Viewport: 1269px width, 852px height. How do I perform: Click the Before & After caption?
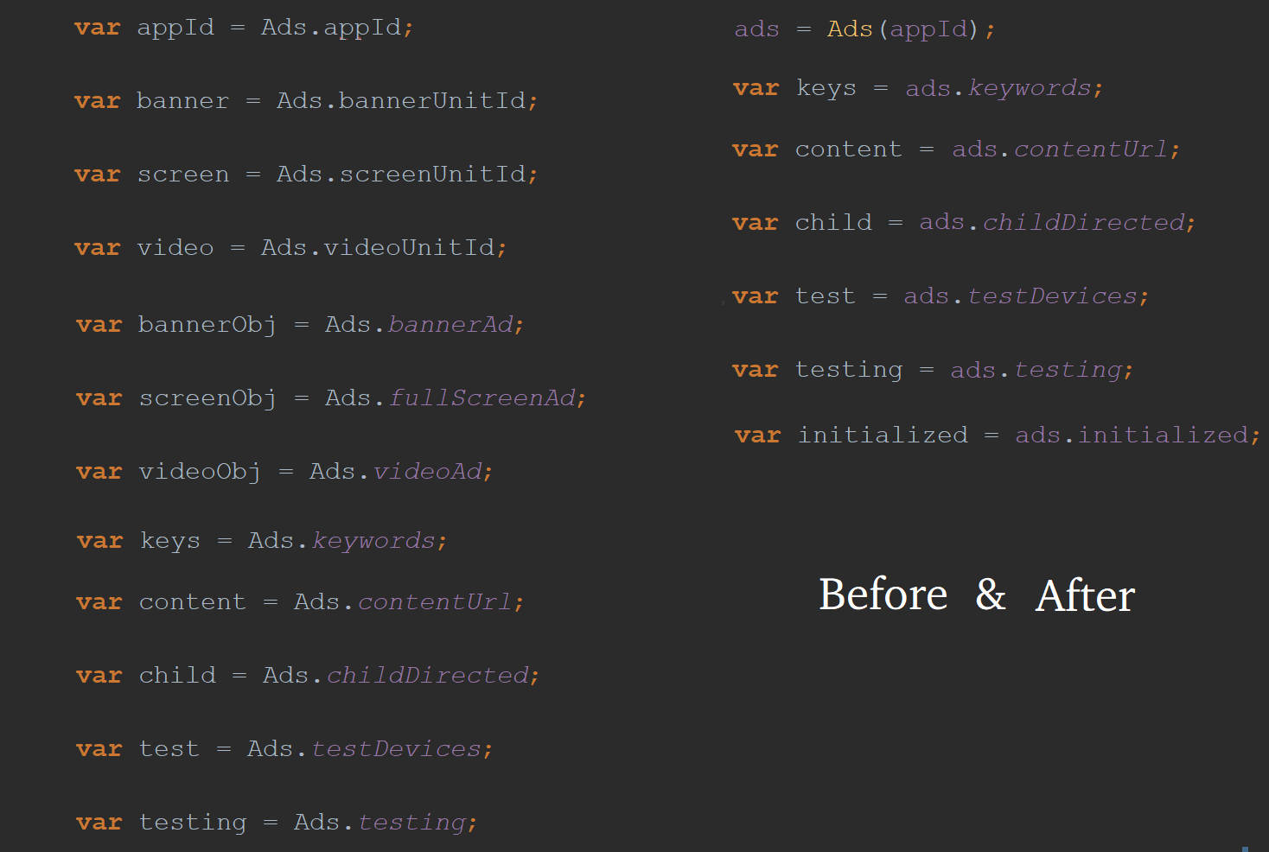click(977, 595)
